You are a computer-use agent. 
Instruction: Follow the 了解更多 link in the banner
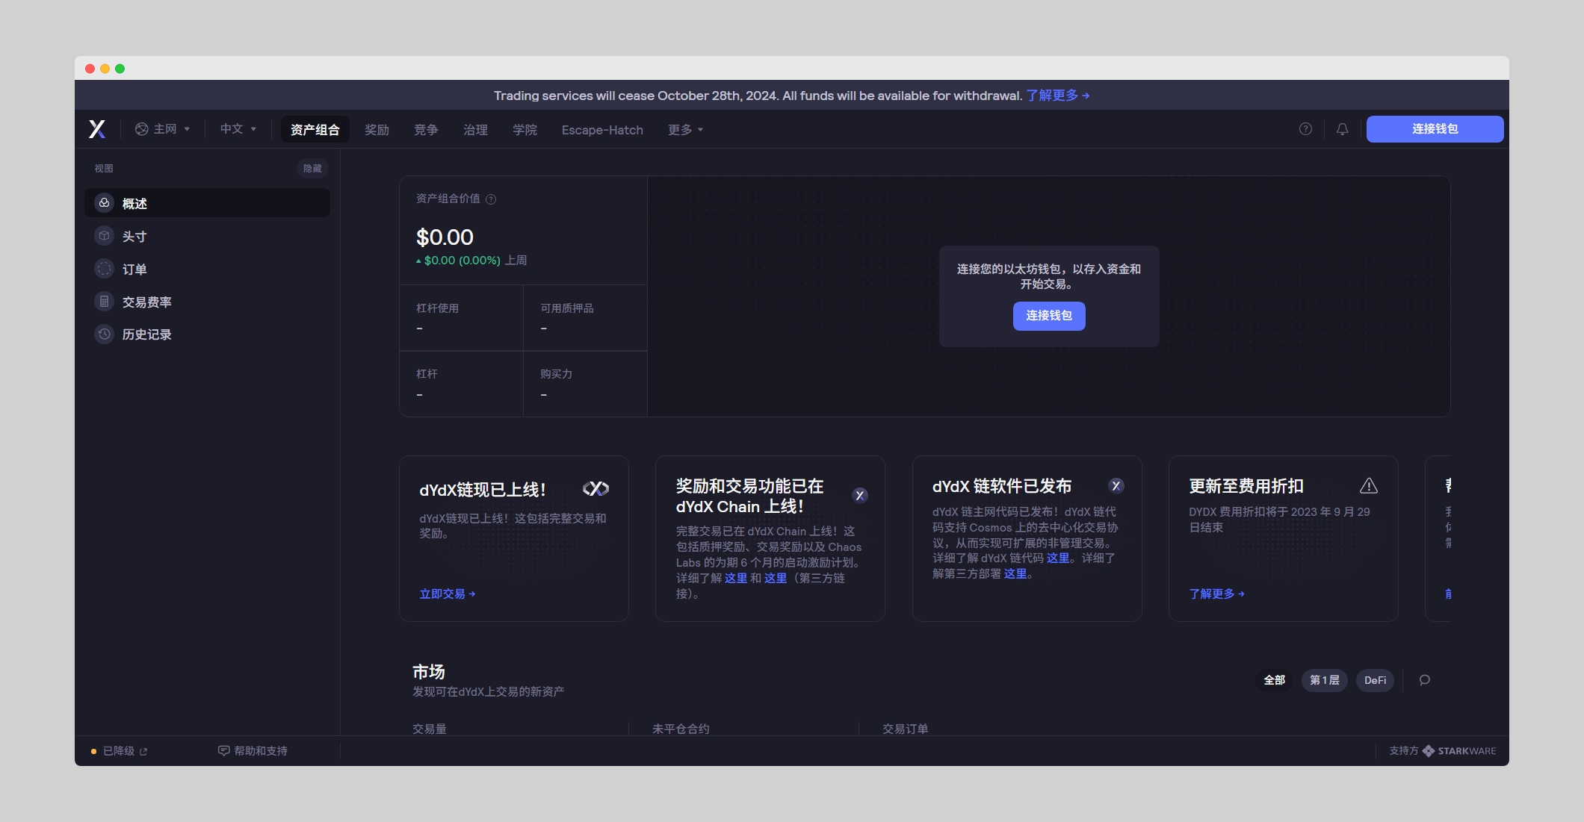point(1058,96)
